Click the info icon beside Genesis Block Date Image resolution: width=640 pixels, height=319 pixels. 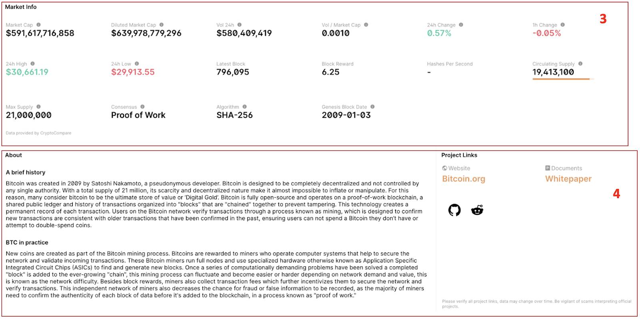coord(372,107)
